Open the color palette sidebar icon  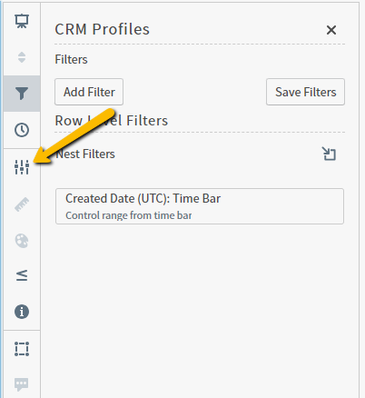pos(22,241)
